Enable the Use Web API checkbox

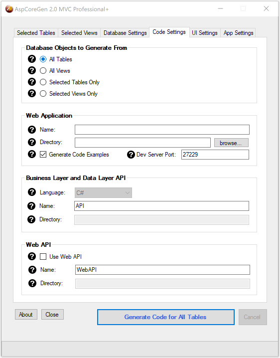tap(43, 257)
